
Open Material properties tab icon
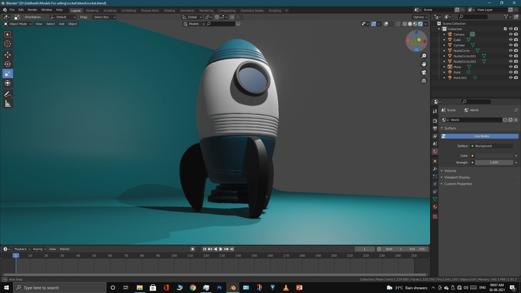435,207
